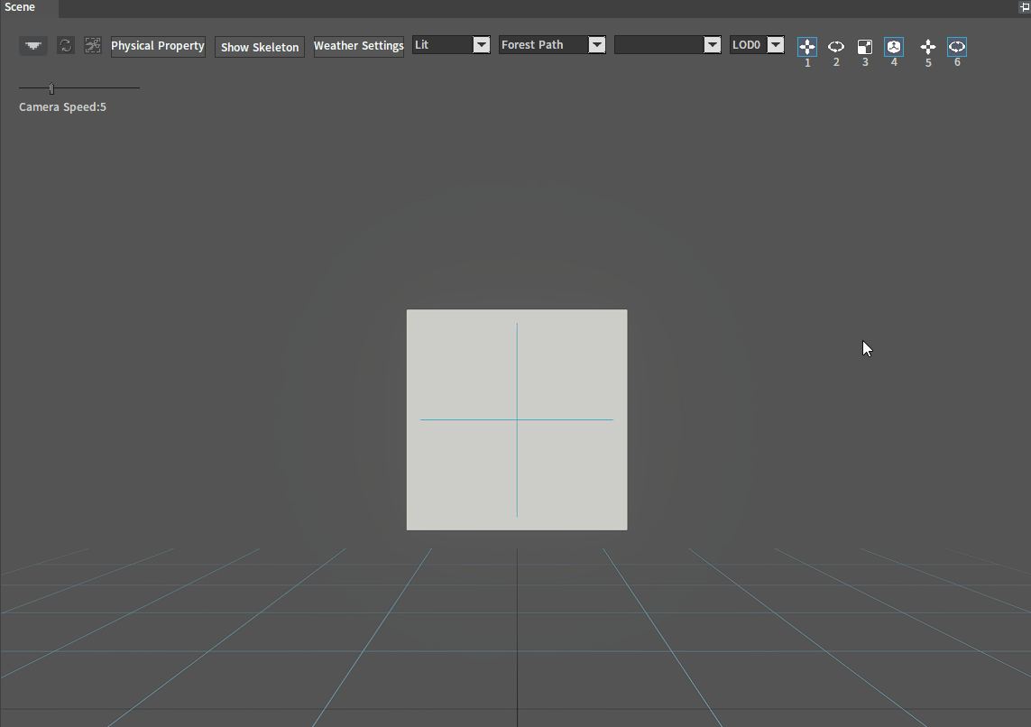Image resolution: width=1031 pixels, height=727 pixels.
Task: Select the rotate tool labeled 2
Action: (x=836, y=47)
